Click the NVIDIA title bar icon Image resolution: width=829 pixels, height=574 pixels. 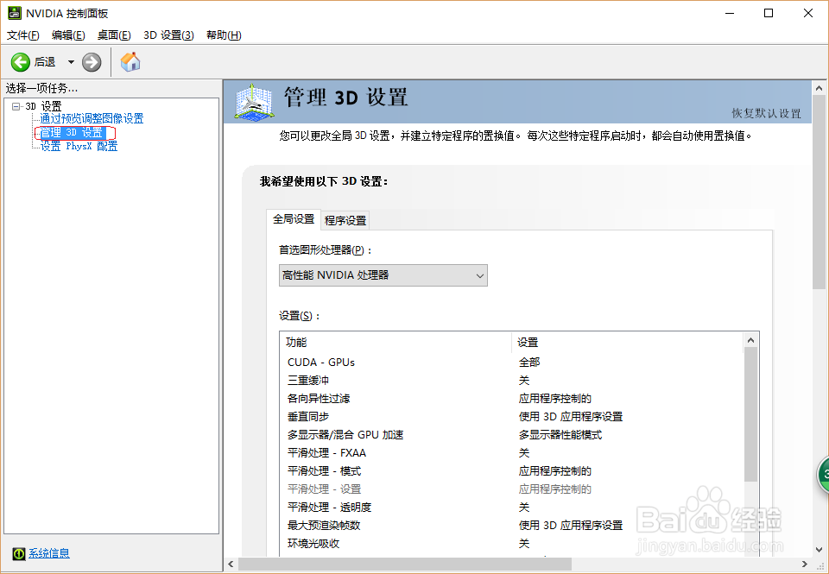[x=15, y=13]
